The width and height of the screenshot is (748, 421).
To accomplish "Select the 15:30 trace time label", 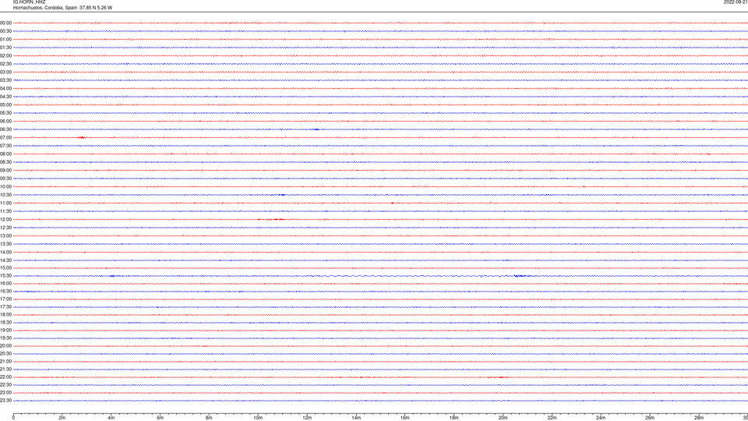I will 5,276.
